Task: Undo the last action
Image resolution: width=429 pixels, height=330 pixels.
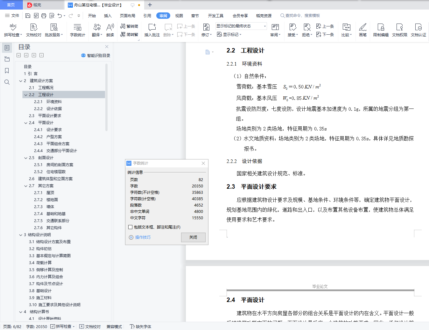Action: [60, 16]
